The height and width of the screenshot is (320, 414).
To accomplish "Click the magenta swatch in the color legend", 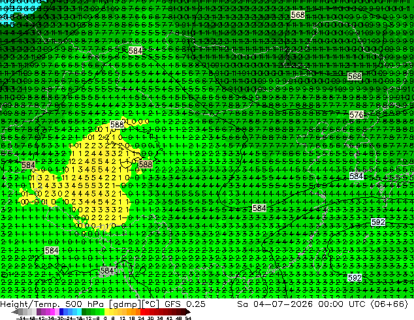I will 52,312.
